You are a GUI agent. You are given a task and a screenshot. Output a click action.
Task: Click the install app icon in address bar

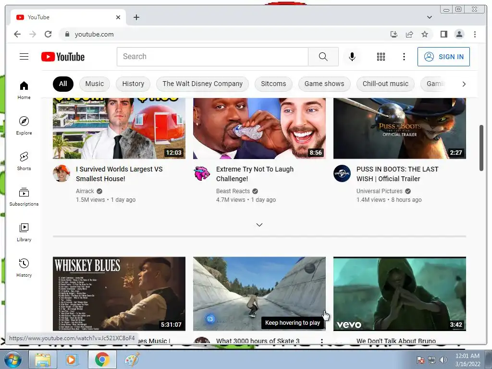394,34
